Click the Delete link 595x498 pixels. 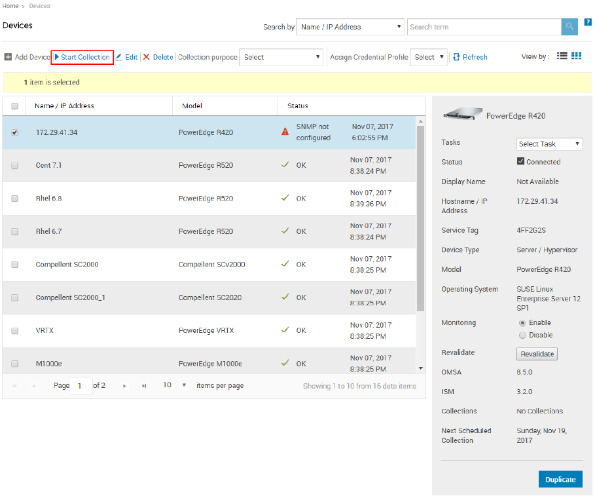[x=163, y=57]
